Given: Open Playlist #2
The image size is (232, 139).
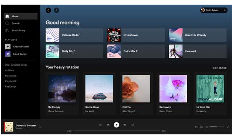Looking at the screenshot, I should point(10,76).
